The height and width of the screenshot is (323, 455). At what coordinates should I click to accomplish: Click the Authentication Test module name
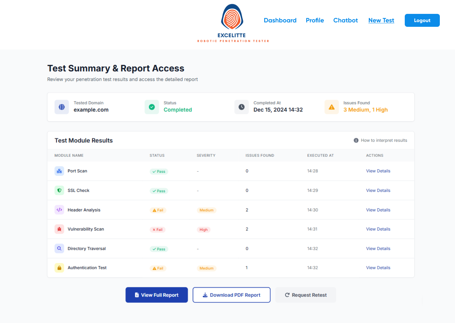(87, 268)
